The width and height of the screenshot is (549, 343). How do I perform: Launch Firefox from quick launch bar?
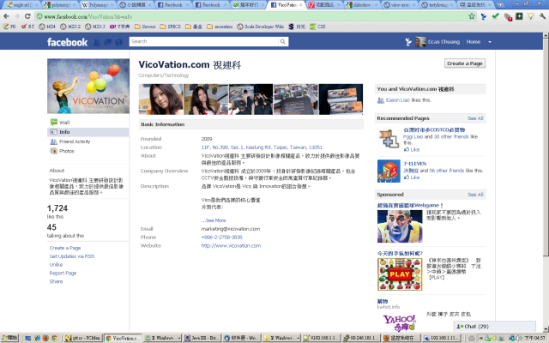[45, 338]
